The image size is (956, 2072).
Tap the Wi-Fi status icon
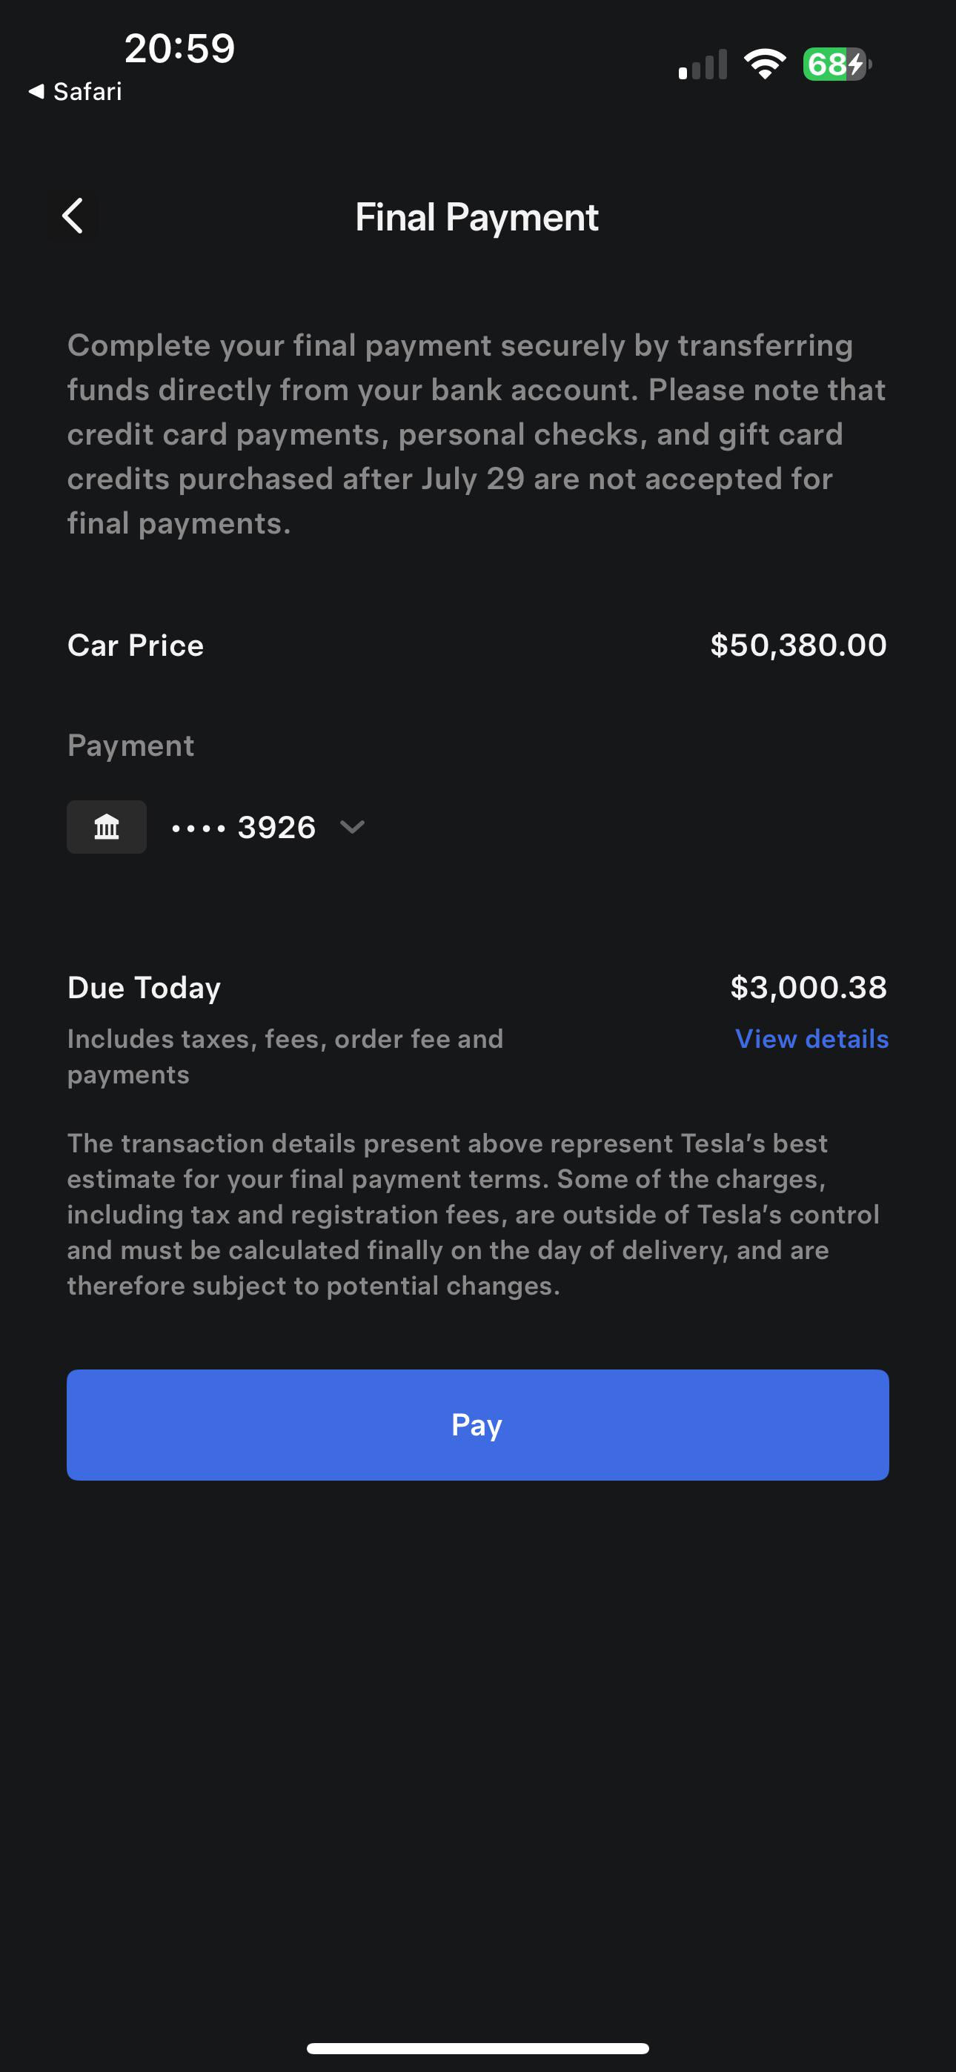(x=765, y=64)
